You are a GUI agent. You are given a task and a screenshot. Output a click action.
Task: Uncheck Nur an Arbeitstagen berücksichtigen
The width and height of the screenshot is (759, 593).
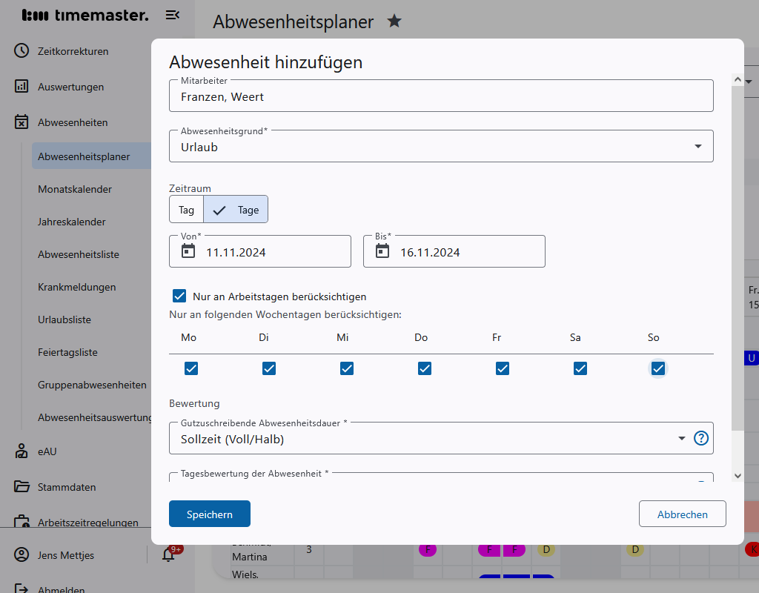click(179, 296)
